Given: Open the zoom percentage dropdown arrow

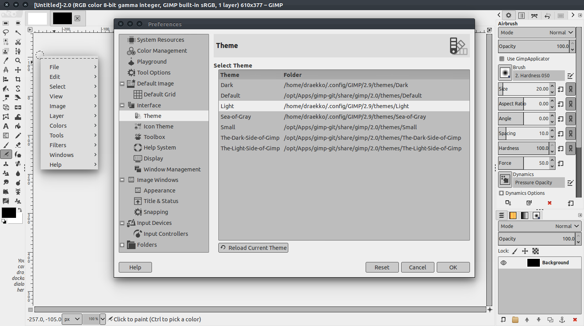Looking at the screenshot, I should [103, 319].
